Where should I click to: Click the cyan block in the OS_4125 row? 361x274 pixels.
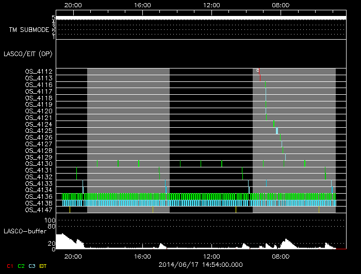277,131
